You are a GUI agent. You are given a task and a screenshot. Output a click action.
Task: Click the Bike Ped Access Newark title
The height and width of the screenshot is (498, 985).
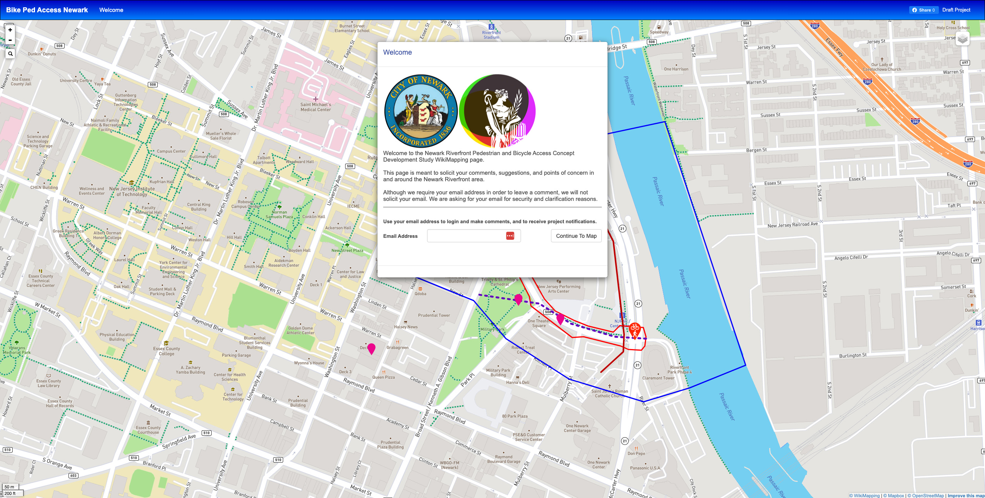pyautogui.click(x=47, y=10)
